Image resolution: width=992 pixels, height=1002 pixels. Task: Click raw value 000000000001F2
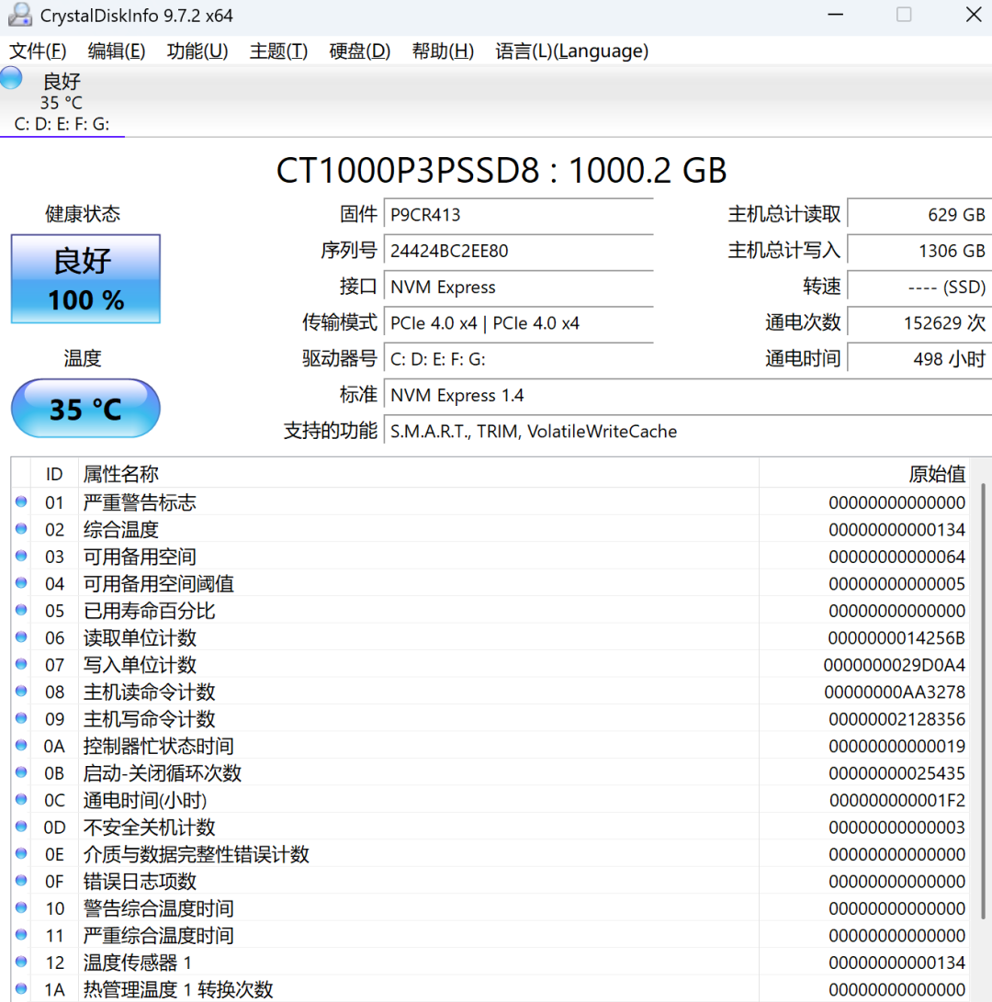point(897,800)
